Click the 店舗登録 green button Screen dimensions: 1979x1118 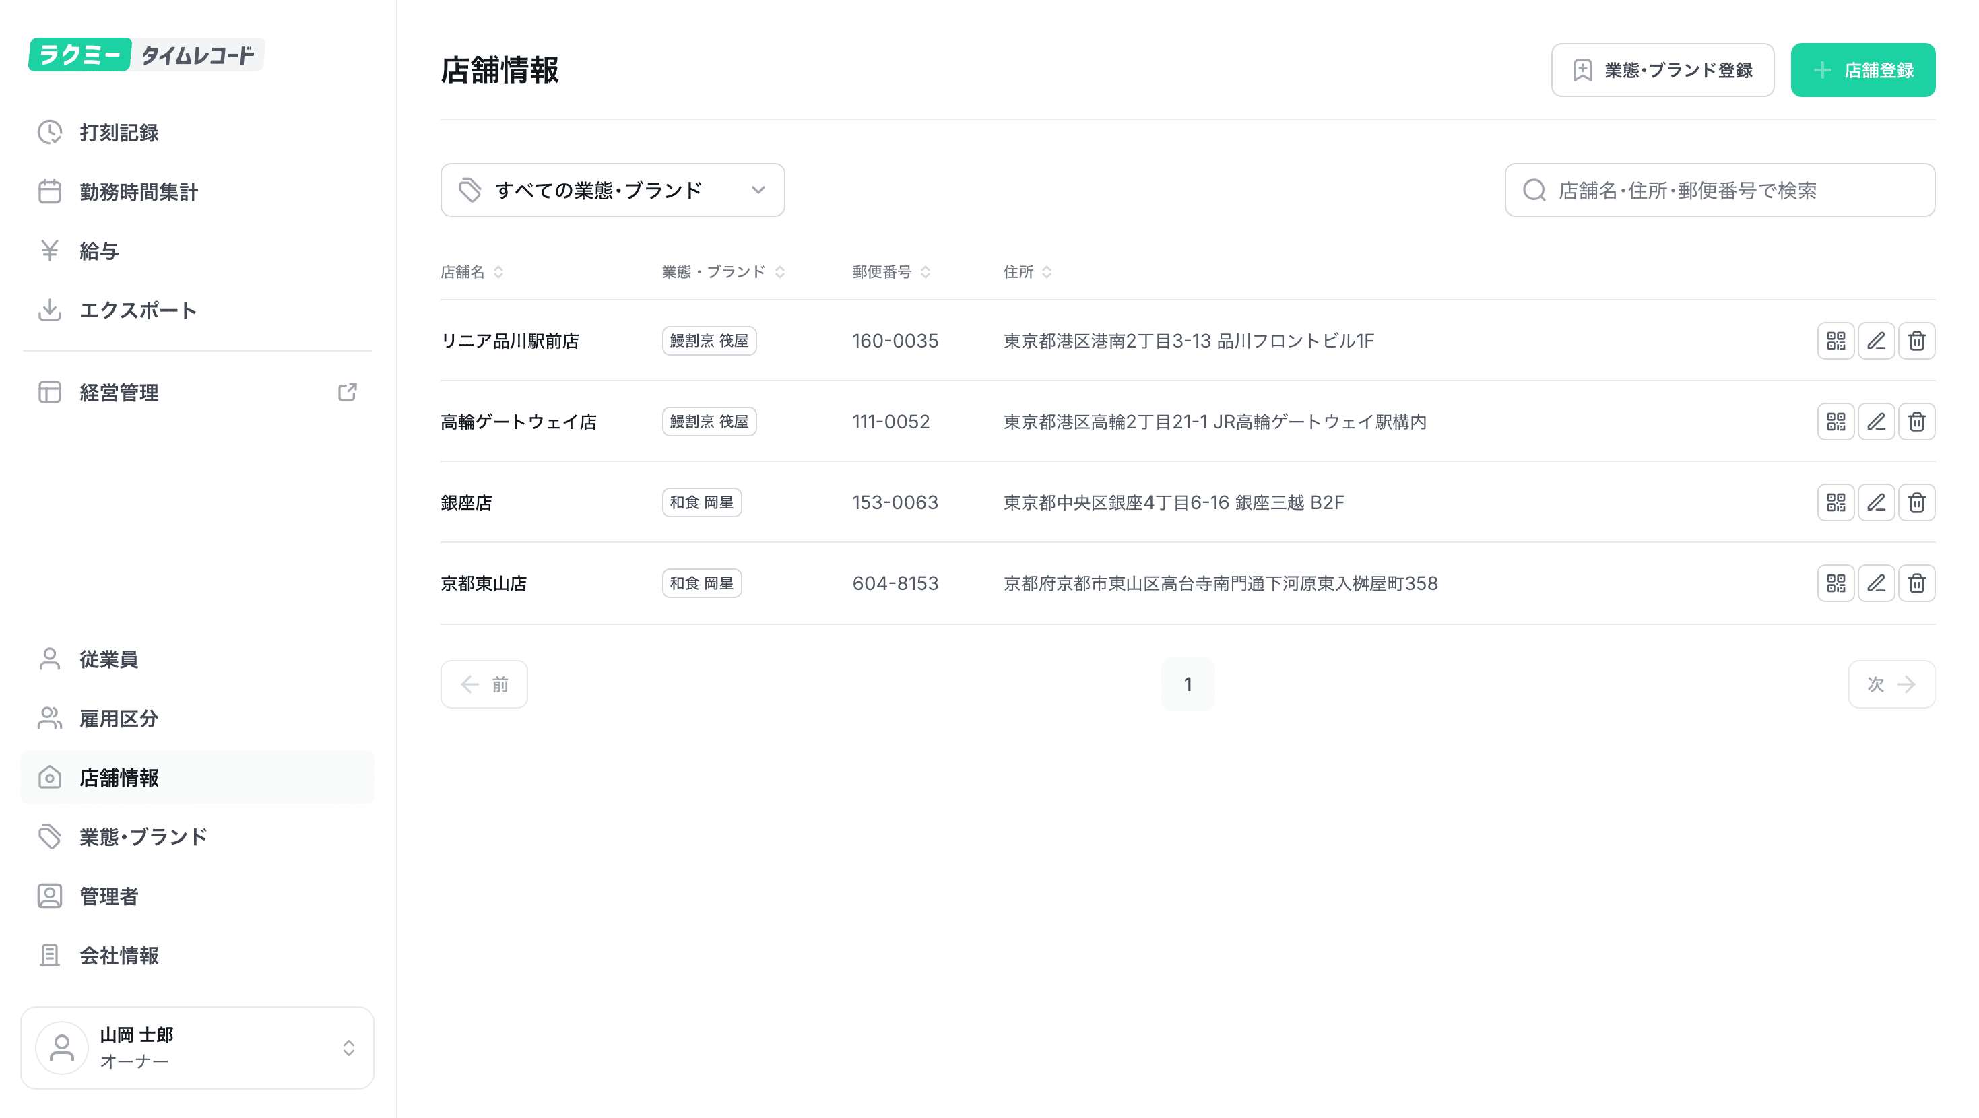pos(1862,70)
